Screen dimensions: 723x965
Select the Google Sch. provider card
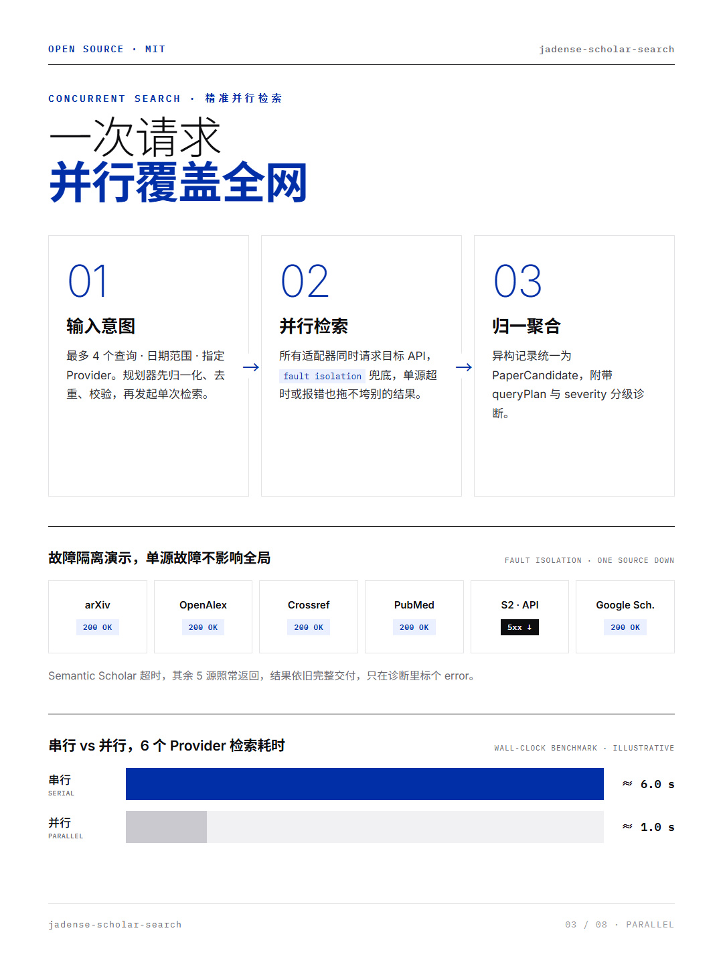(x=625, y=617)
